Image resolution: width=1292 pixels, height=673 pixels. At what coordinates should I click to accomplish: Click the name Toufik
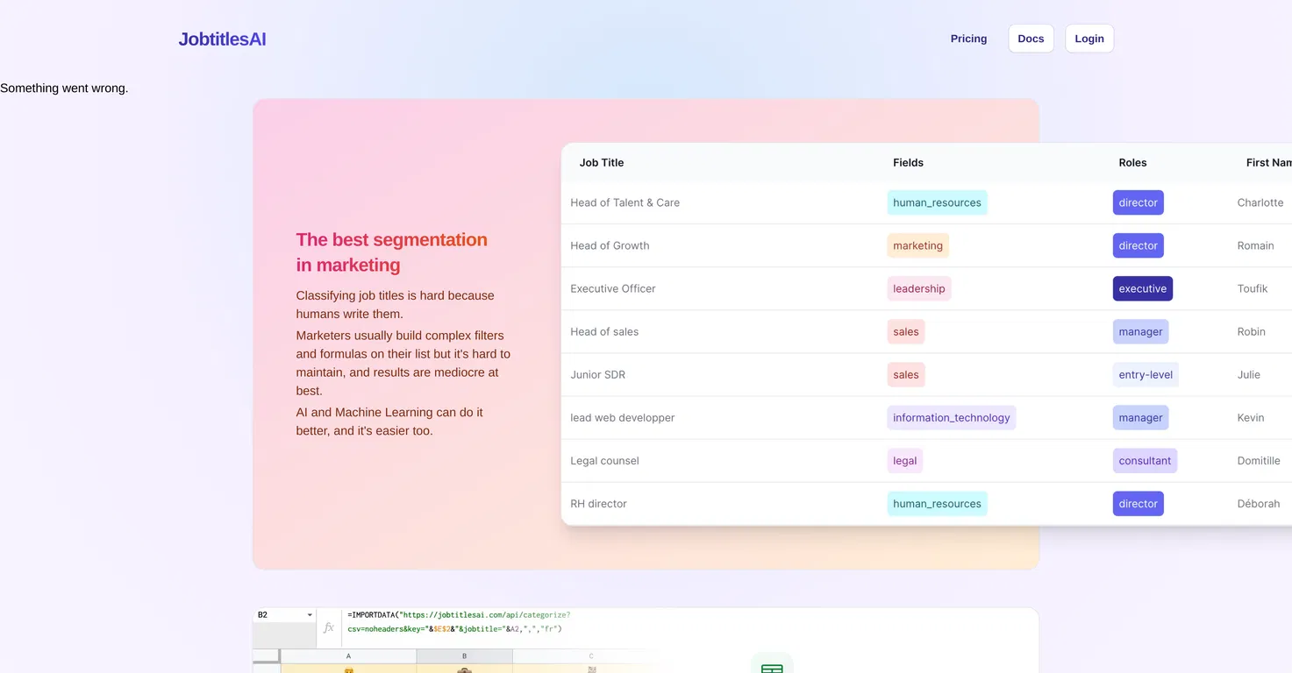(1252, 288)
